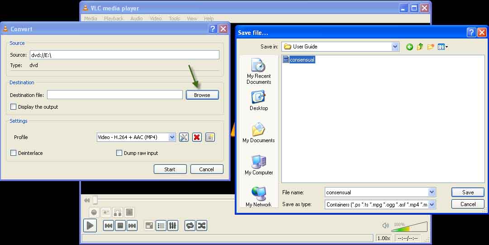Open the Audio menu in VLC
Viewport: 489px width, 245px height.
pos(137,19)
